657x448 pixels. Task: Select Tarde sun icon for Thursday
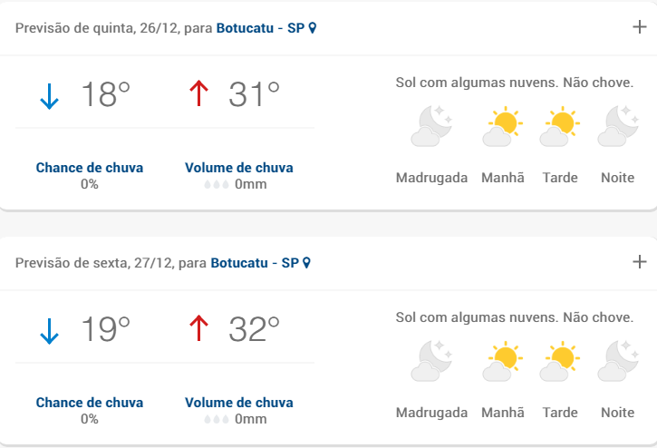pyautogui.click(x=560, y=126)
